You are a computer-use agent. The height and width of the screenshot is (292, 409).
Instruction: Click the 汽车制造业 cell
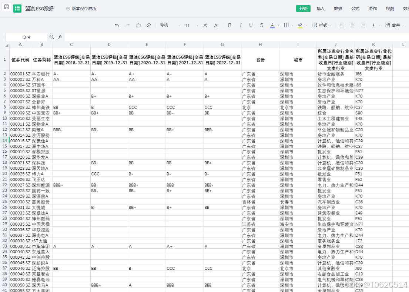335,202
